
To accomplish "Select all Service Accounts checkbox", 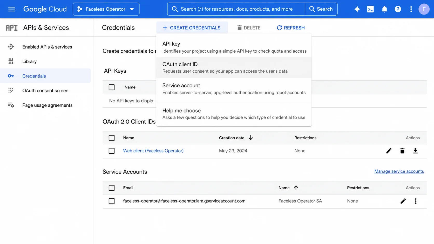I will pyautogui.click(x=112, y=188).
